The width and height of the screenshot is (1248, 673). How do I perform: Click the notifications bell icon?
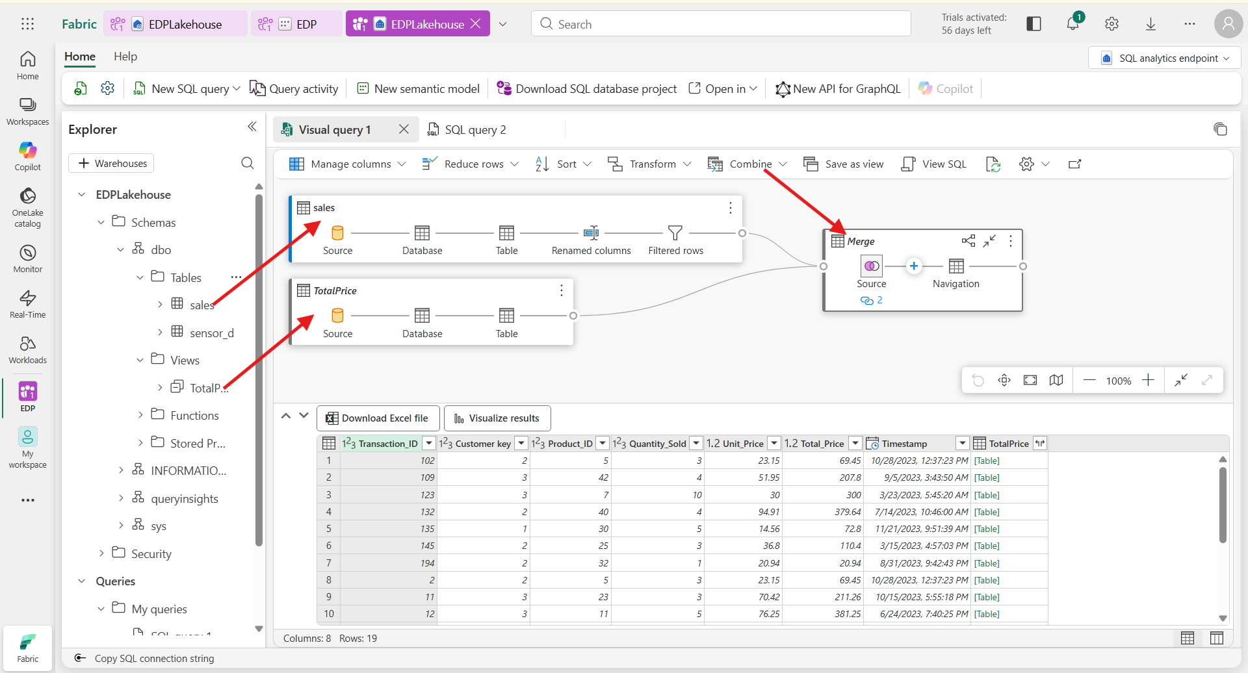tap(1072, 24)
